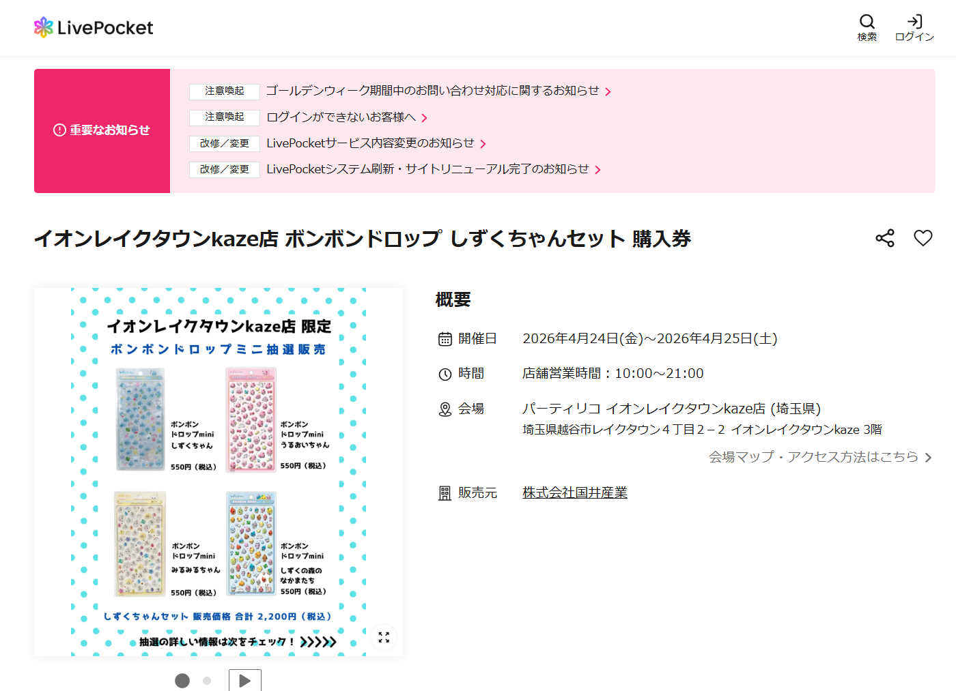Expand the ログインができないお客様へ chevron
Screen dimensions: 956x691
425,117
